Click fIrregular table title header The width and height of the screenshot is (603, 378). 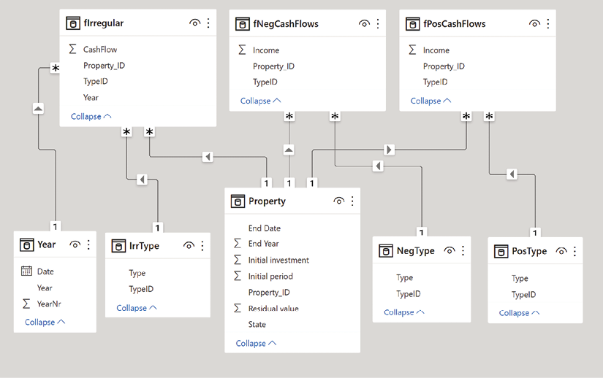point(104,23)
